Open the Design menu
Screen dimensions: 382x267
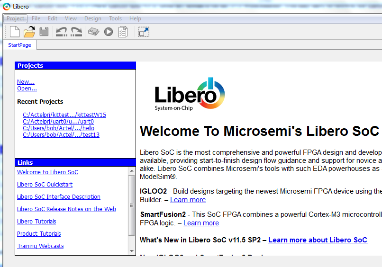tap(92, 18)
